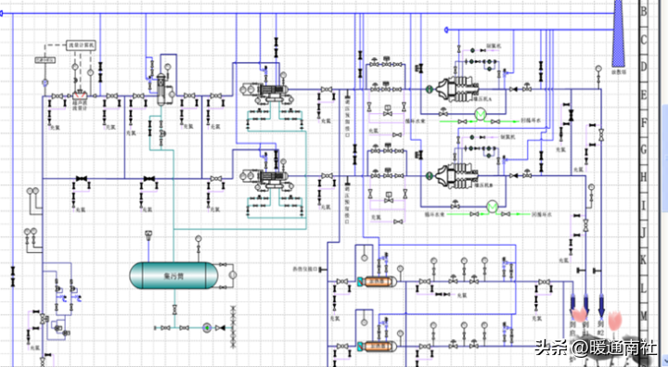This screenshot has height=367, width=668.
Task: Click row label J on right ruler
Action: pos(644,233)
